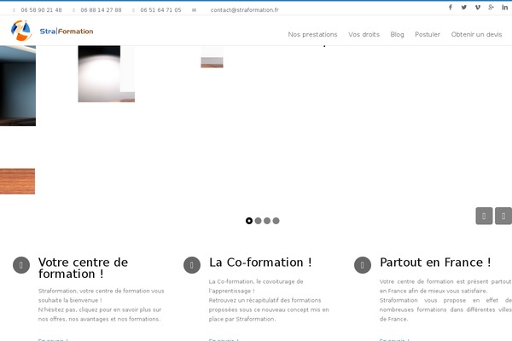Select the first slider dot
Screen dimensions: 512x341
click(x=249, y=221)
